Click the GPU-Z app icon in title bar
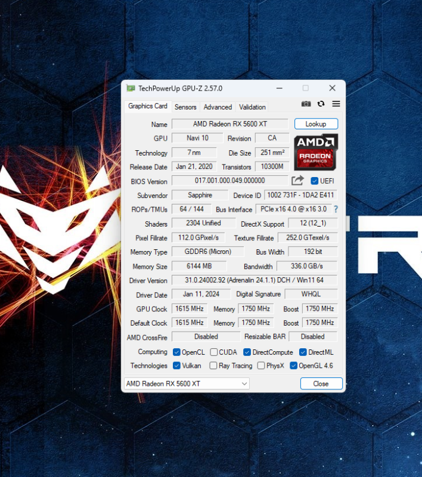Viewport: 422px width, 477px height. (x=131, y=88)
